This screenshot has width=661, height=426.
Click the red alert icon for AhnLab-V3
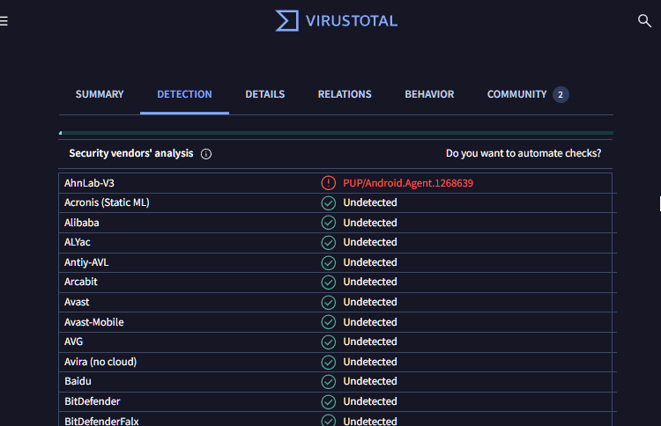[x=328, y=183]
